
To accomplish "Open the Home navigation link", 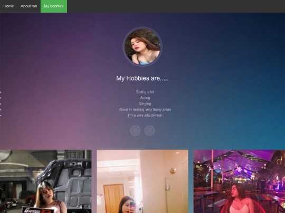I will [8, 6].
